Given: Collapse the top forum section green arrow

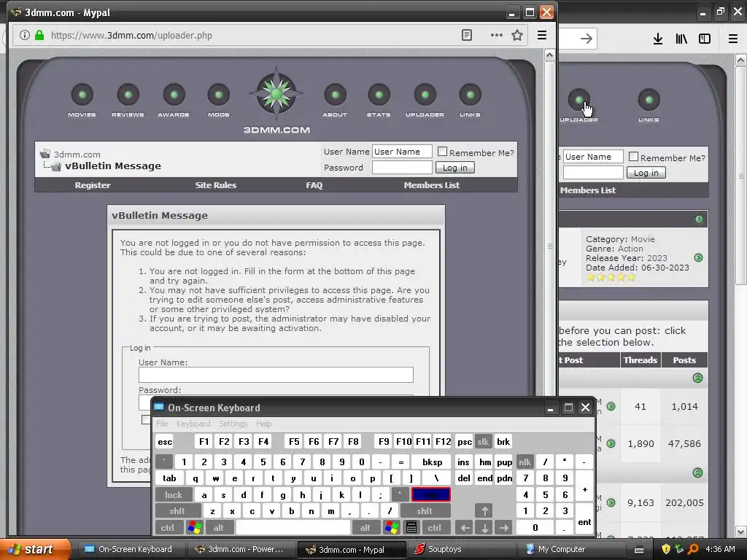Looking at the screenshot, I should [699, 219].
